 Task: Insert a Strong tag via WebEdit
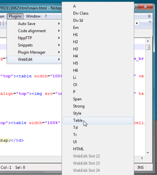tap(98, 106)
